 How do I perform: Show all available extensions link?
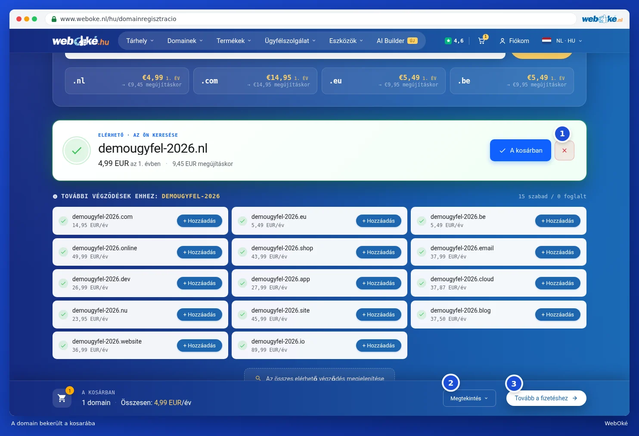coord(319,375)
